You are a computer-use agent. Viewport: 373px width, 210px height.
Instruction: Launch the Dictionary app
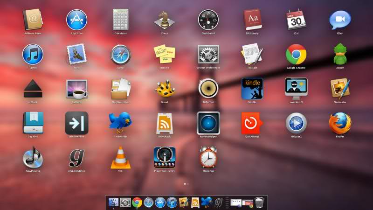coord(252,20)
